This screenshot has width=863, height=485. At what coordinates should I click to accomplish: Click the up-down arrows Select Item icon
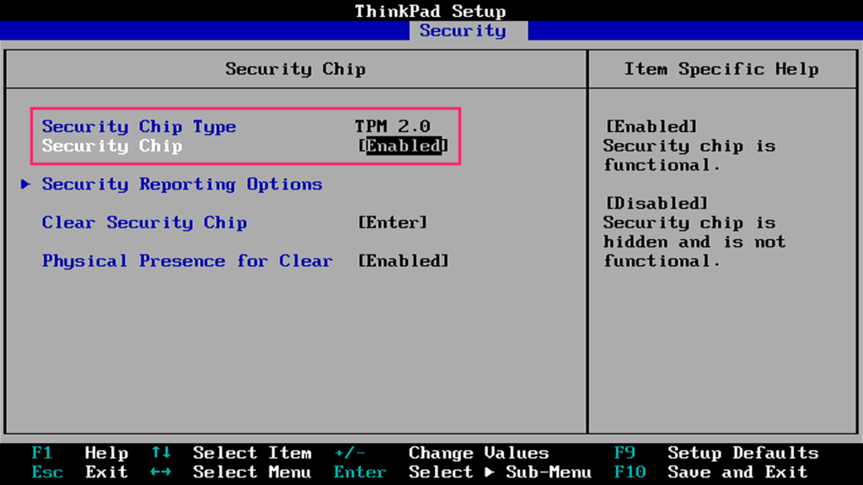tap(161, 452)
